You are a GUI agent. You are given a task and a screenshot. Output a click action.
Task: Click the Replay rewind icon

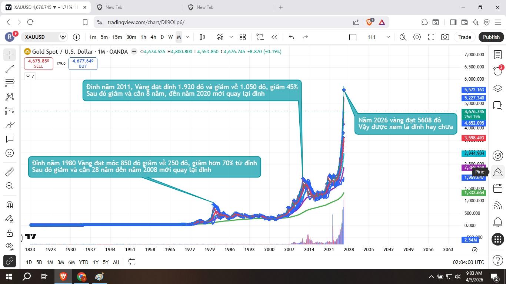tap(274, 37)
